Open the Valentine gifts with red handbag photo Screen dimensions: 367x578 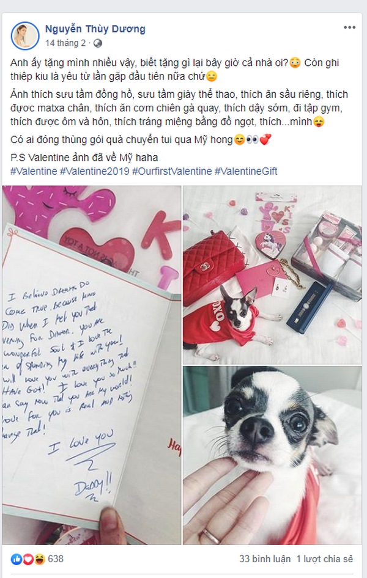coord(272,274)
